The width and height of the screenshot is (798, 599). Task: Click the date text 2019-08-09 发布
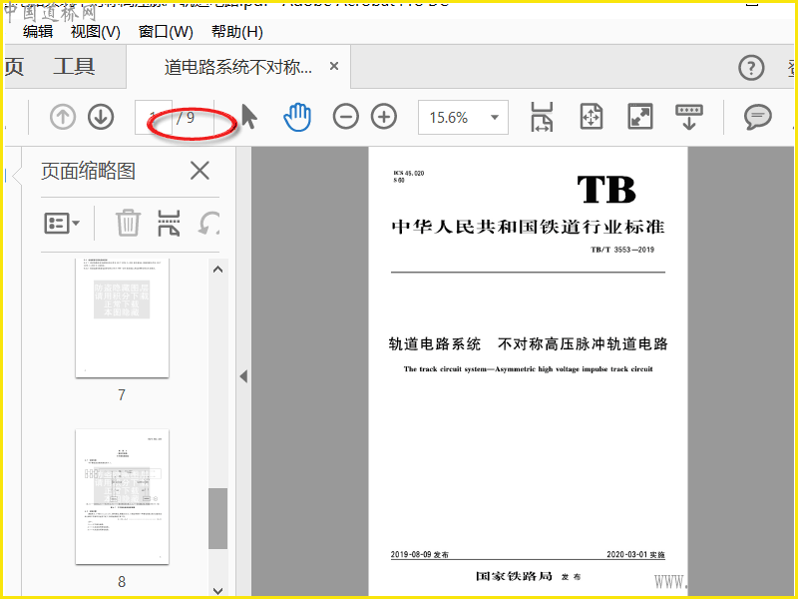(x=419, y=554)
